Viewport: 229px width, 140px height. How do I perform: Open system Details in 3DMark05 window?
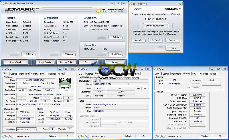(x=116, y=37)
